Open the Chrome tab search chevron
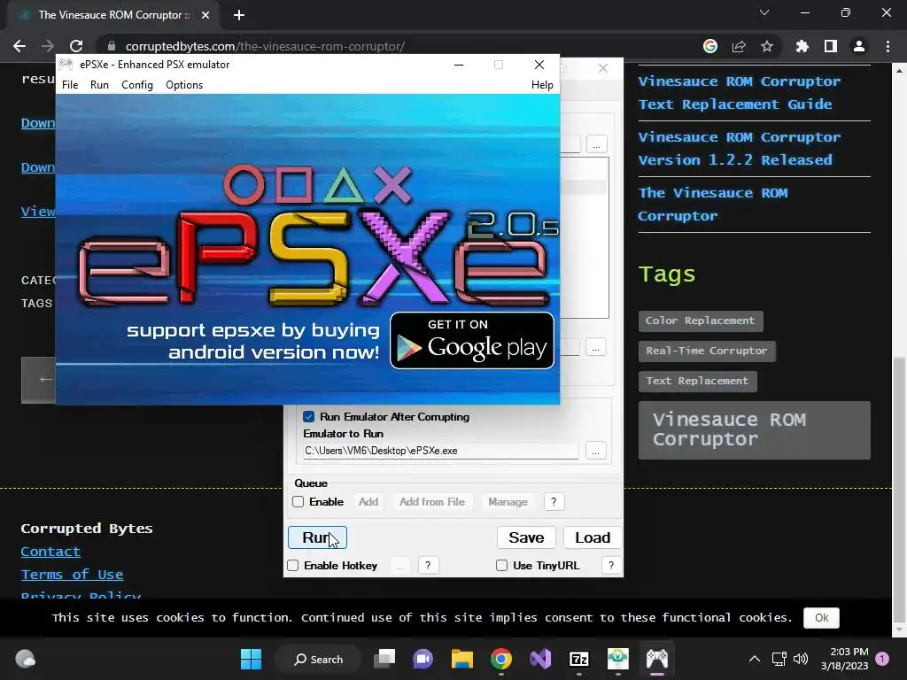The height and width of the screenshot is (680, 907). coord(764,12)
